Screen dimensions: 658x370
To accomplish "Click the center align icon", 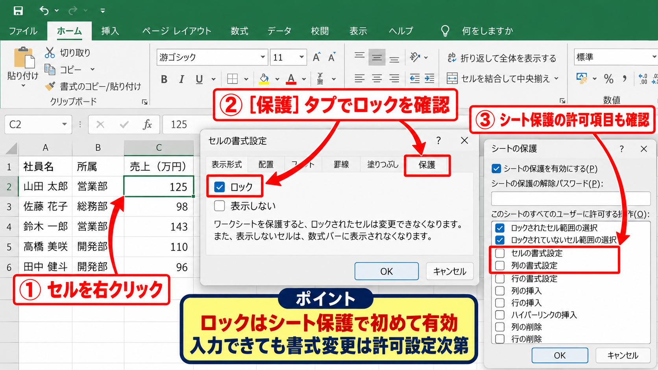I will click(x=377, y=79).
